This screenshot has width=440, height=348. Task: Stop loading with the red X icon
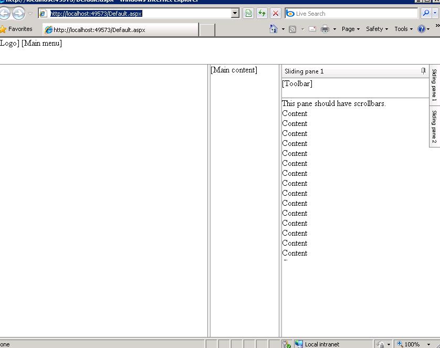(276, 13)
